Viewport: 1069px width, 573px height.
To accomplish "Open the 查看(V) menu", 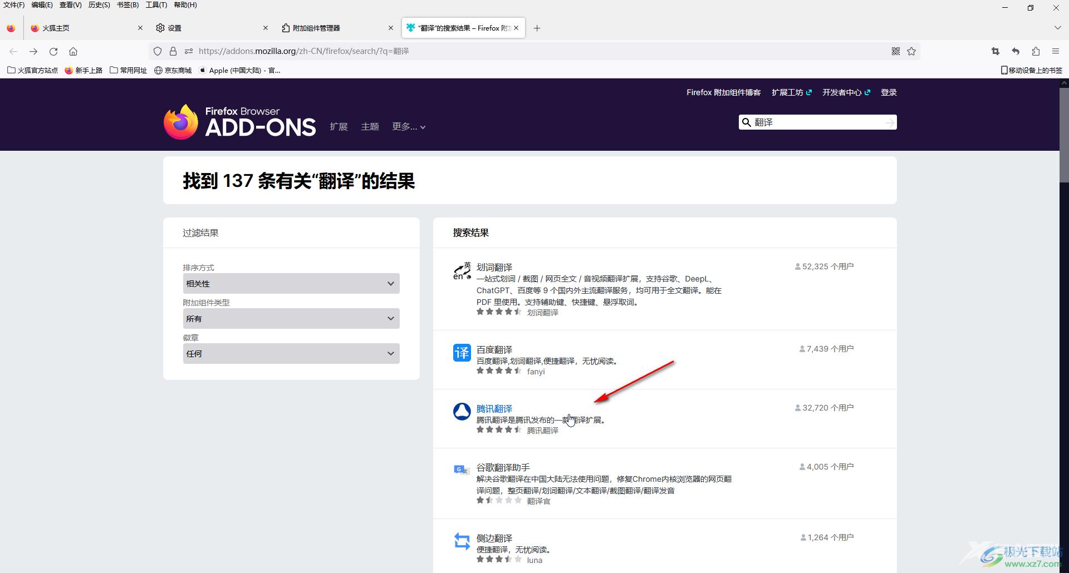I will tap(71, 5).
